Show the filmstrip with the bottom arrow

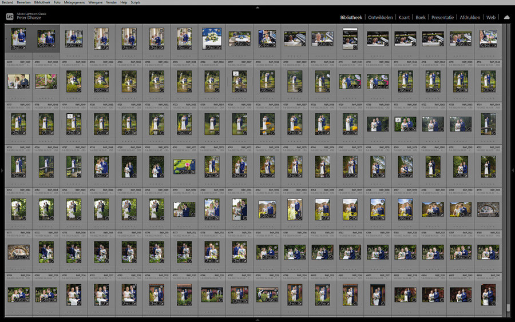[257, 320]
